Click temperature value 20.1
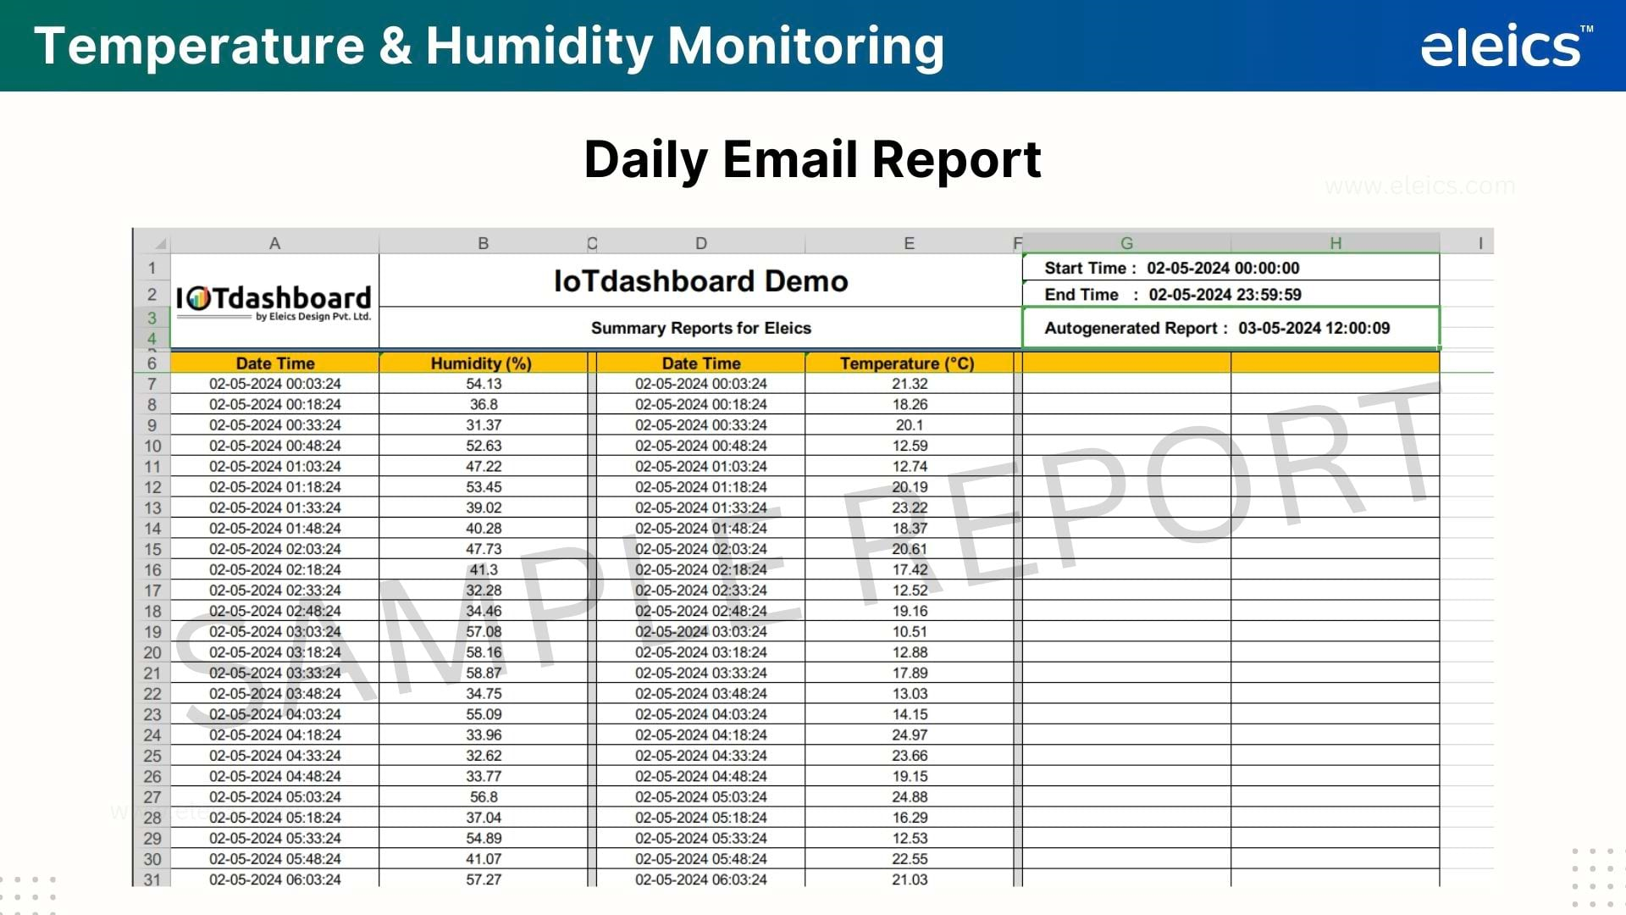 [x=910, y=425]
